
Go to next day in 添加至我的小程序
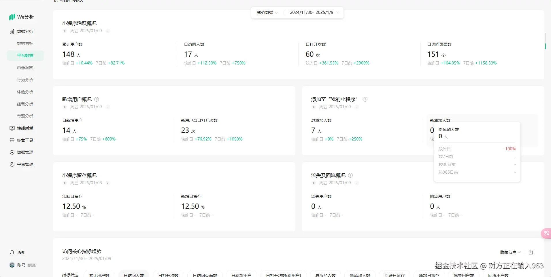(356, 107)
